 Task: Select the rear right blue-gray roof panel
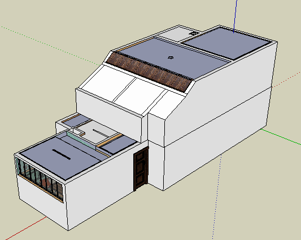point(227,43)
